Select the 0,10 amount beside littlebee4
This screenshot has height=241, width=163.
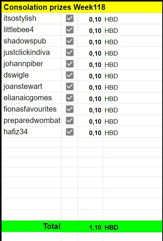[x=91, y=30]
